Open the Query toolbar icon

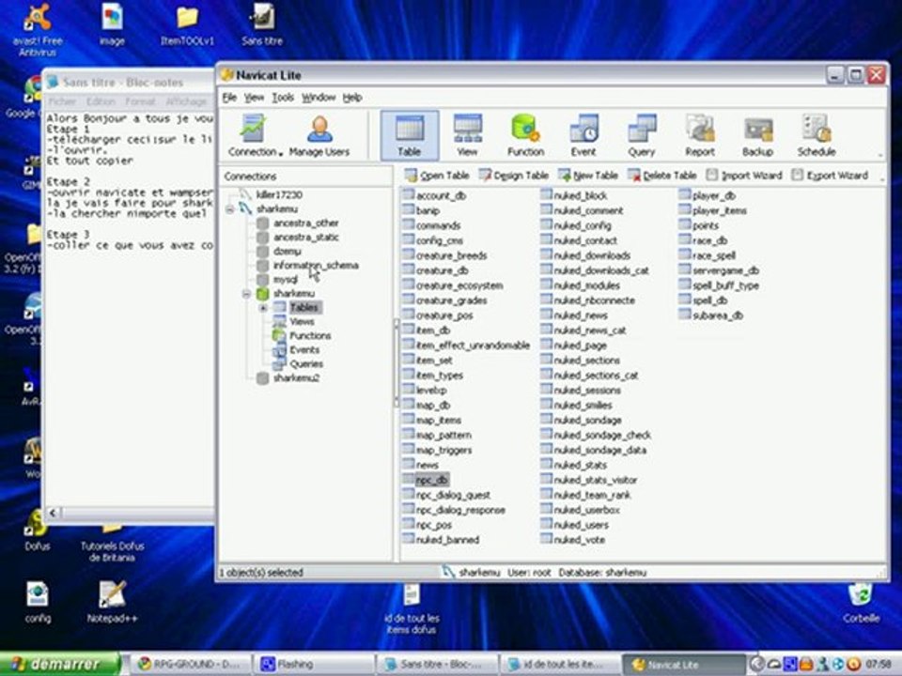click(642, 135)
